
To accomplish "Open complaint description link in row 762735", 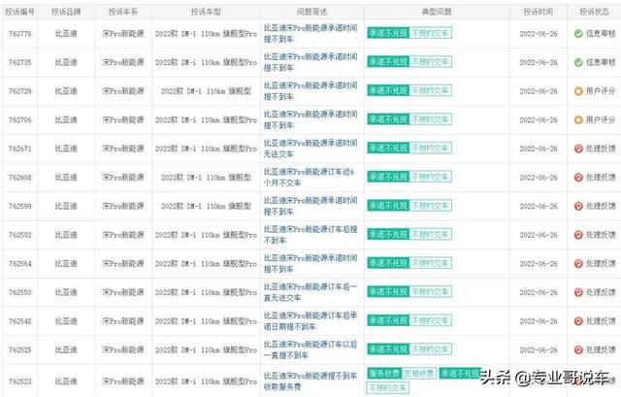I will pos(310,62).
